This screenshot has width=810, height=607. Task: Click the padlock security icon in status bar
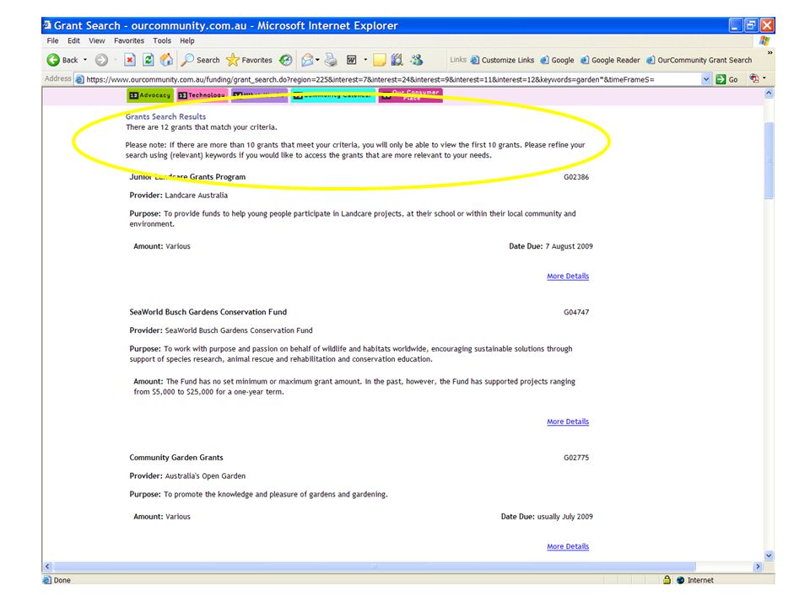(667, 580)
